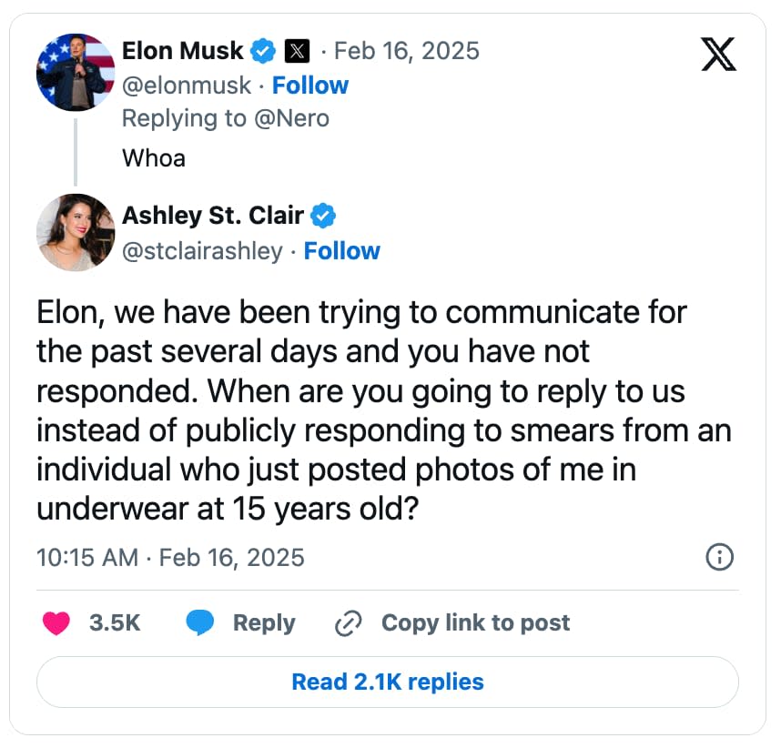Open the Read 2.1K replies button
This screenshot has height=748, width=781.
(x=389, y=681)
